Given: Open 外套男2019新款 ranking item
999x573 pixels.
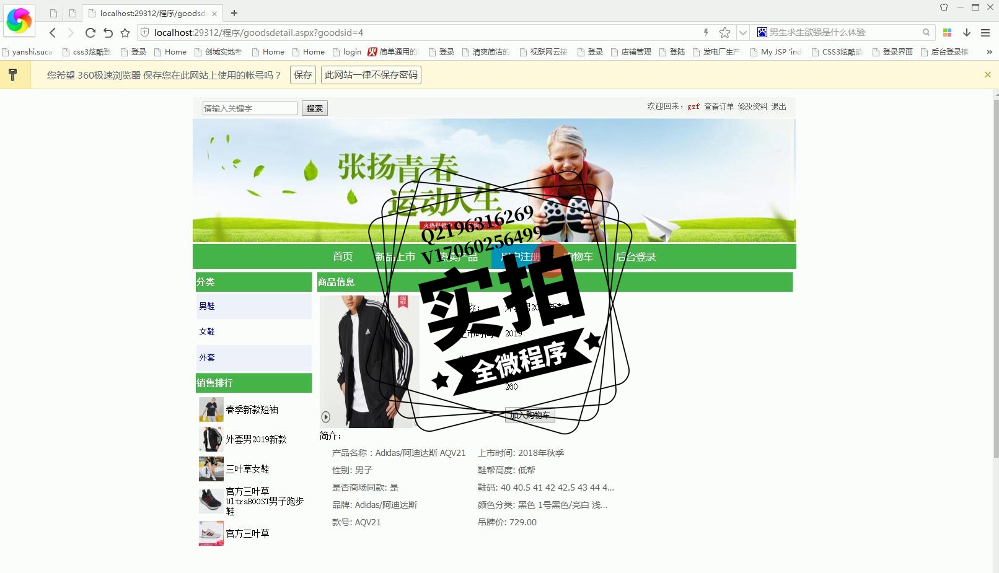Looking at the screenshot, I should click(257, 439).
